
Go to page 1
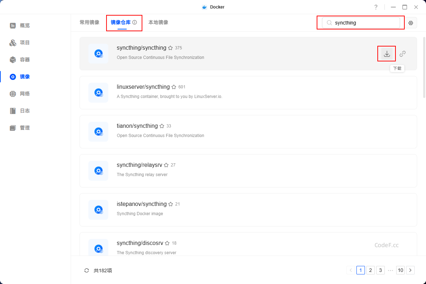[361, 270]
